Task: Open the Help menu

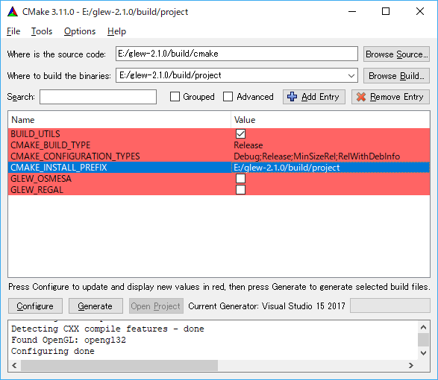Action: click(116, 31)
